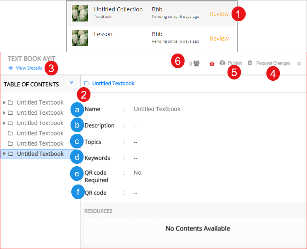Click folder icon of the highlighted Untitled Textbook
This screenshot has width=307, height=249.
11,154
